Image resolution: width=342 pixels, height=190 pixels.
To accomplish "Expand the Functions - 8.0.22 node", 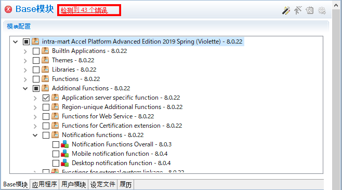I will click(x=25, y=79).
